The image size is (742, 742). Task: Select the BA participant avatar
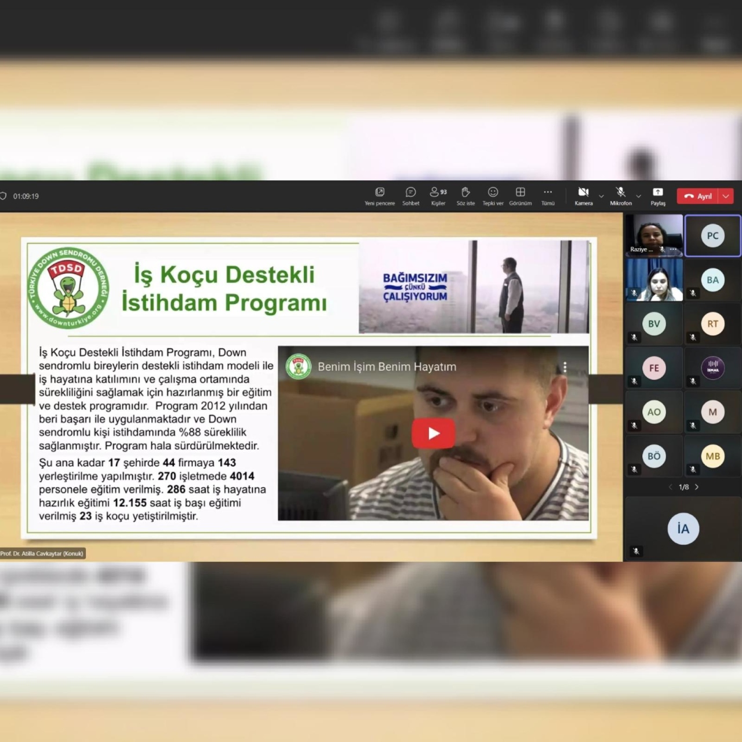point(712,280)
